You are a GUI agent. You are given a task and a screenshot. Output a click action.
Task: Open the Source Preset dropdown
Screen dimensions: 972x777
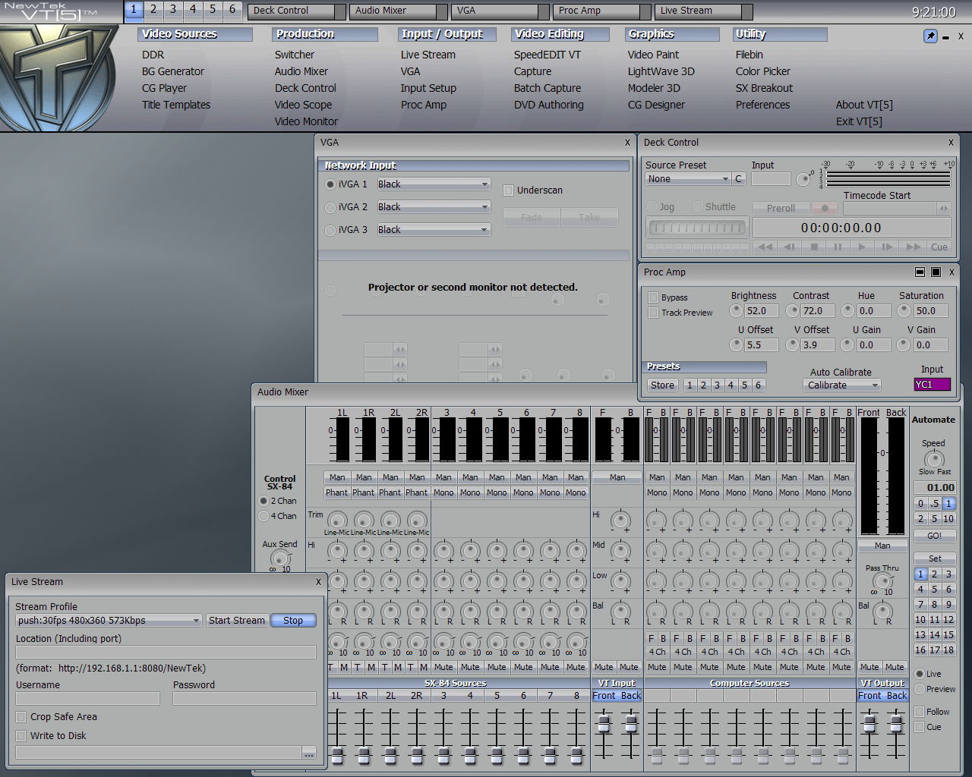688,179
